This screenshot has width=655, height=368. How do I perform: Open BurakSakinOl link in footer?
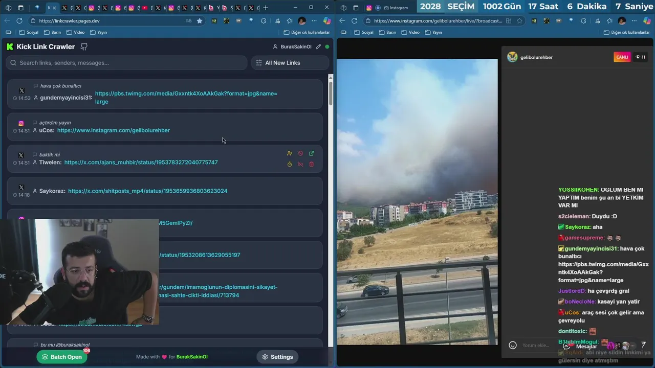pyautogui.click(x=192, y=357)
